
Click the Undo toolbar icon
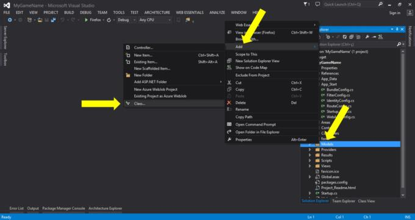click(x=62, y=20)
